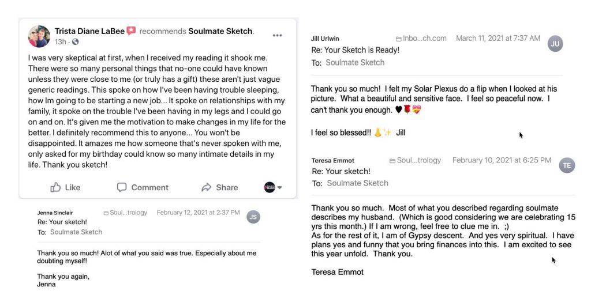The width and height of the screenshot is (591, 295).
Task: Click the Comment speech bubble icon
Action: [x=122, y=187]
